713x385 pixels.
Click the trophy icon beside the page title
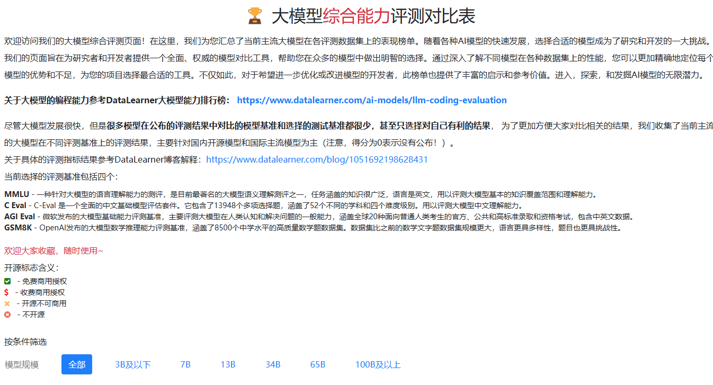[255, 16]
